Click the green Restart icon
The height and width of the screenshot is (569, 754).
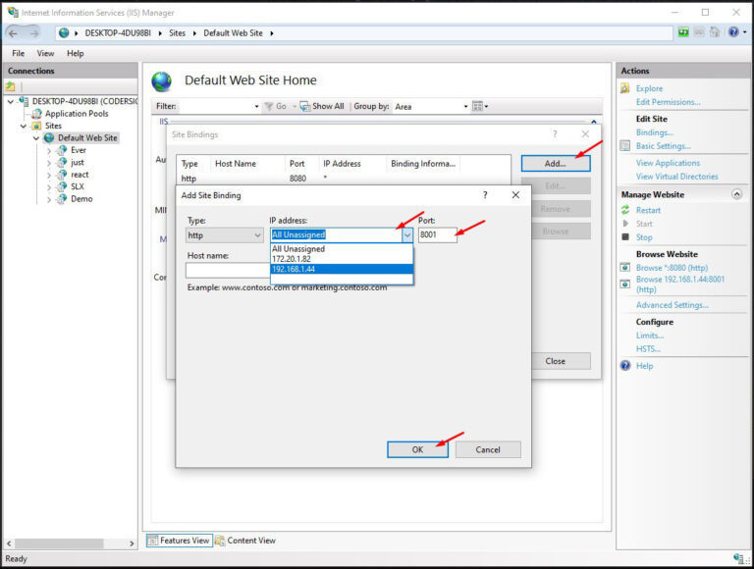pos(625,210)
